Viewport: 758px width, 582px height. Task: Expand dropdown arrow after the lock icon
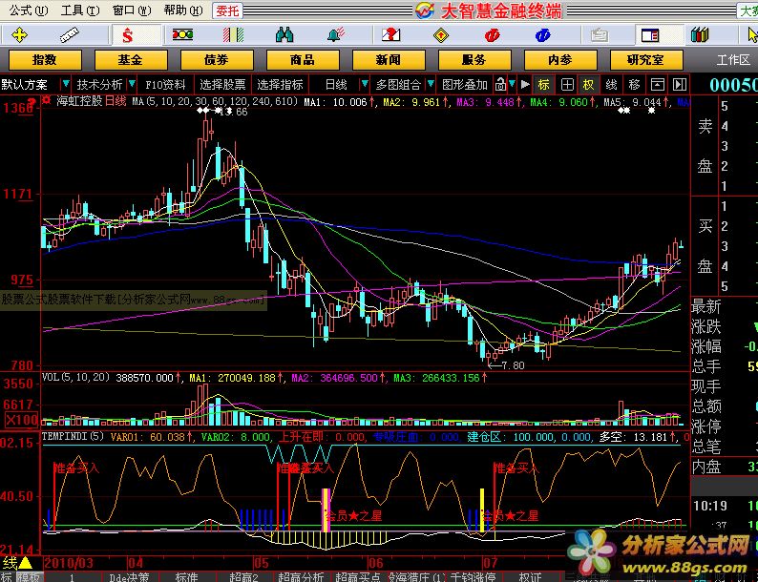coord(512,84)
